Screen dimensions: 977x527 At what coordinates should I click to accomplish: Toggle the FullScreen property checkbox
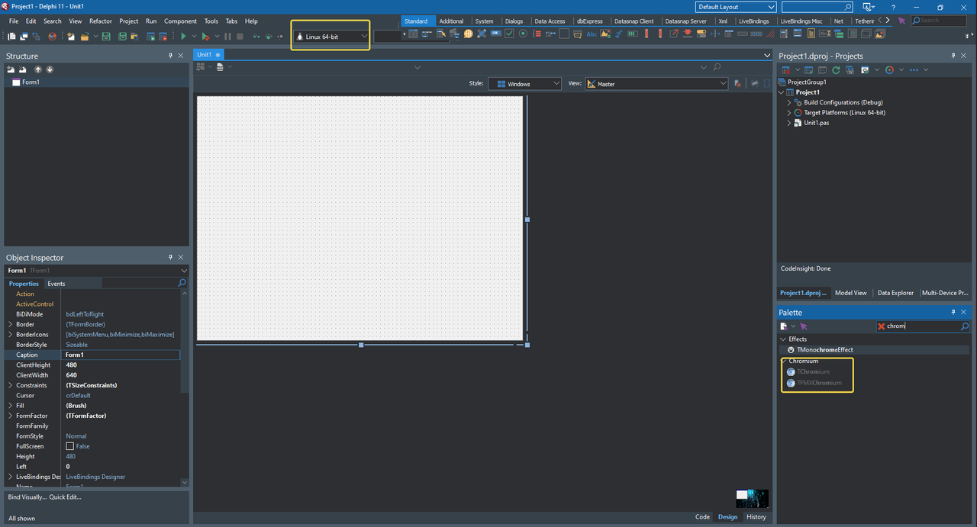tap(70, 446)
